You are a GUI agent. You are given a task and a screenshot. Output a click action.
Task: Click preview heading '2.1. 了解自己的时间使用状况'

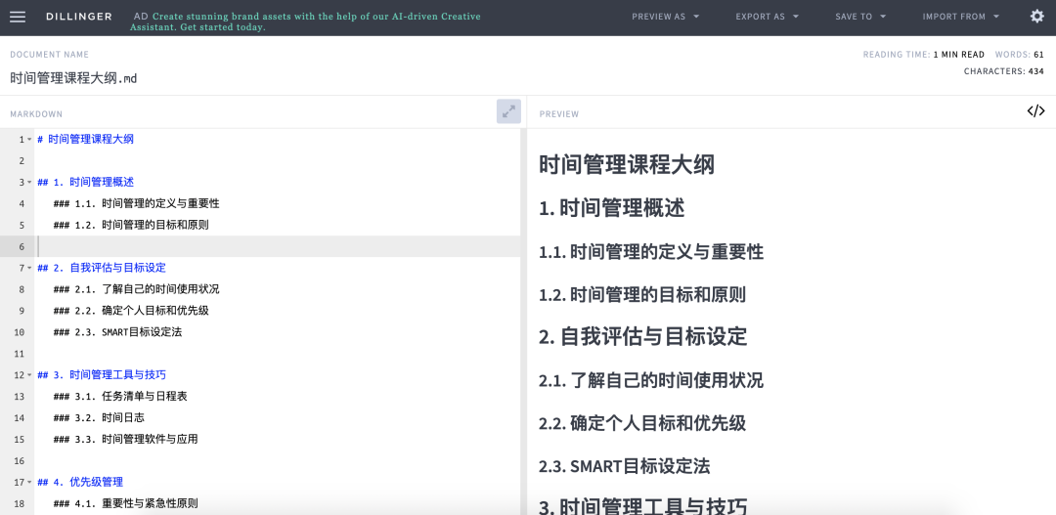tap(651, 381)
